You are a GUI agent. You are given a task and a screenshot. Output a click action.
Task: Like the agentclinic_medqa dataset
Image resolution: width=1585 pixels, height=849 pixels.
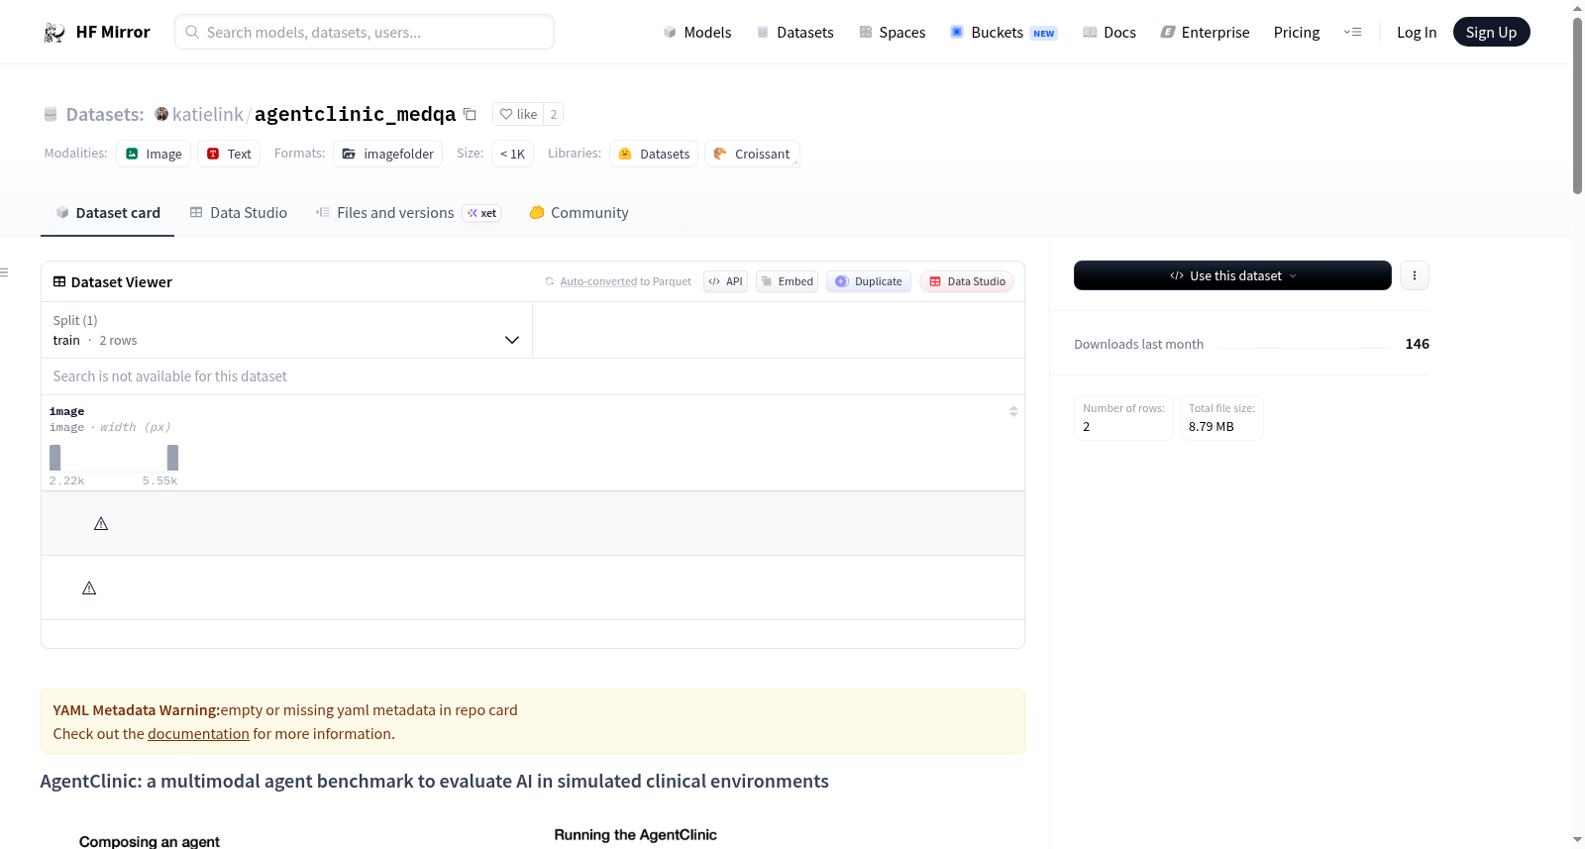(x=518, y=114)
